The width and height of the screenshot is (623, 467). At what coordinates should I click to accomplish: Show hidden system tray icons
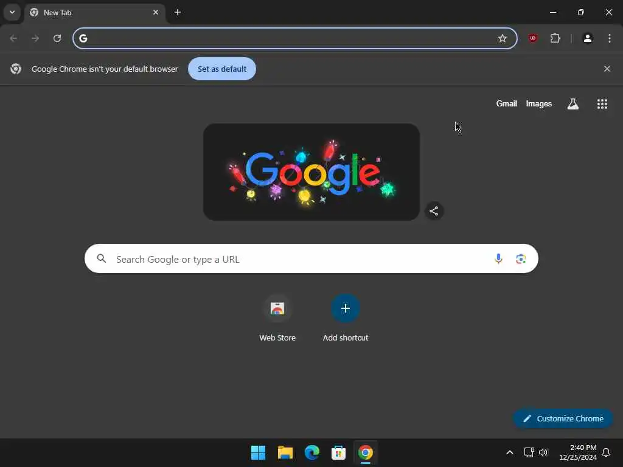pos(510,452)
